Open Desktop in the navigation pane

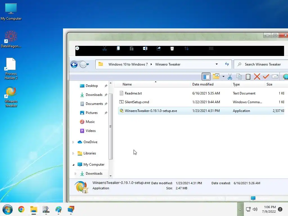(x=92, y=86)
